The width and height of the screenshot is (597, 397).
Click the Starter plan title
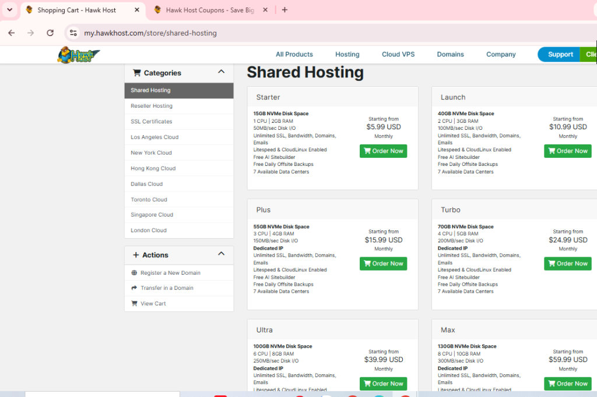pyautogui.click(x=268, y=97)
